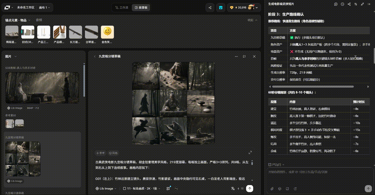The width and height of the screenshot is (375, 195).
Task: Expand the prompt editor to fullscreen
Action: [250, 152]
